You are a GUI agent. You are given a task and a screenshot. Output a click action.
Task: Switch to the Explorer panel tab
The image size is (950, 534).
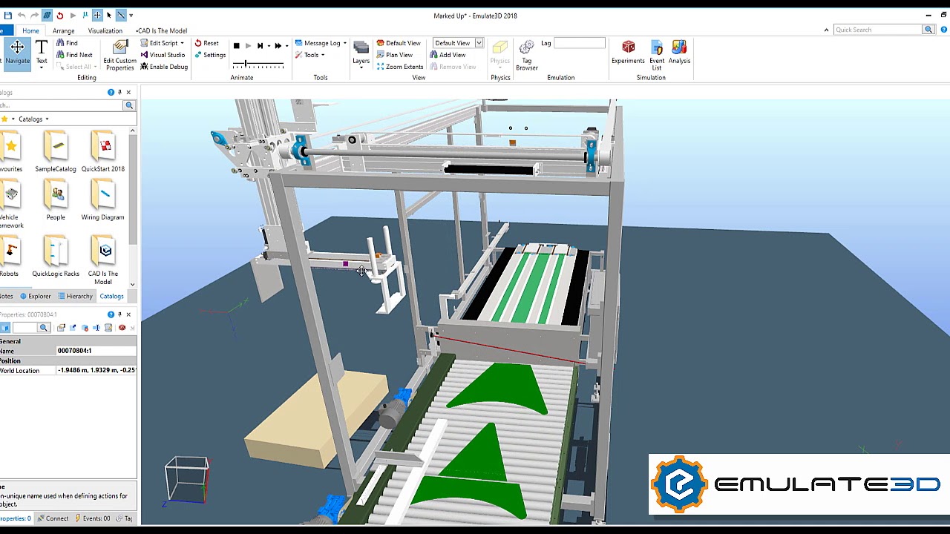tap(36, 296)
